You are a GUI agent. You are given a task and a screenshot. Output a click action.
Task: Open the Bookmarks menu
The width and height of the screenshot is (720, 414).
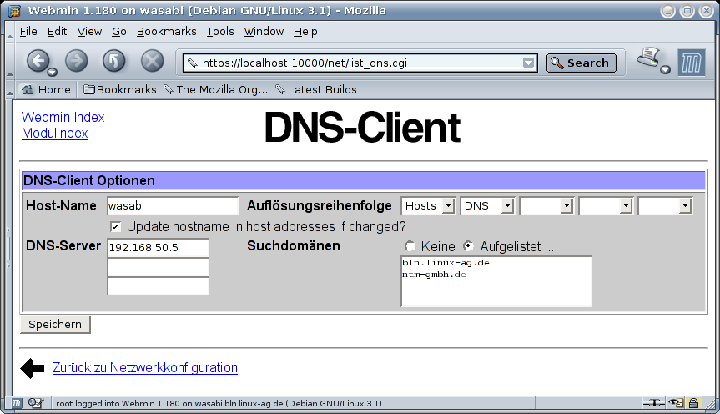coord(166,31)
